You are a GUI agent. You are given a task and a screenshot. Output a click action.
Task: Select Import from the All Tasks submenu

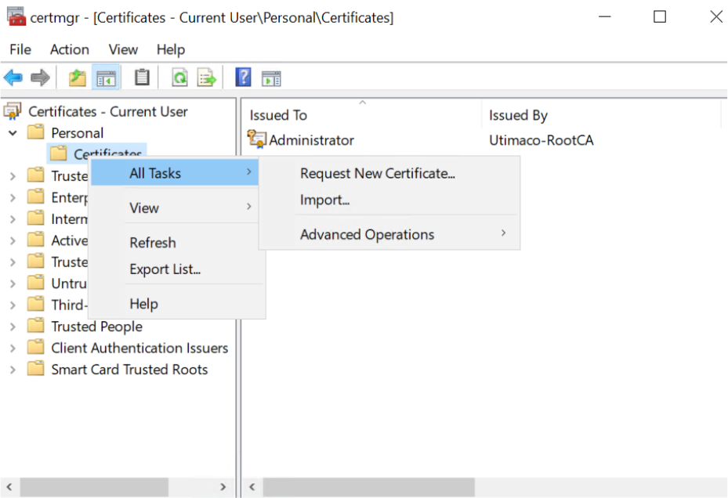324,200
